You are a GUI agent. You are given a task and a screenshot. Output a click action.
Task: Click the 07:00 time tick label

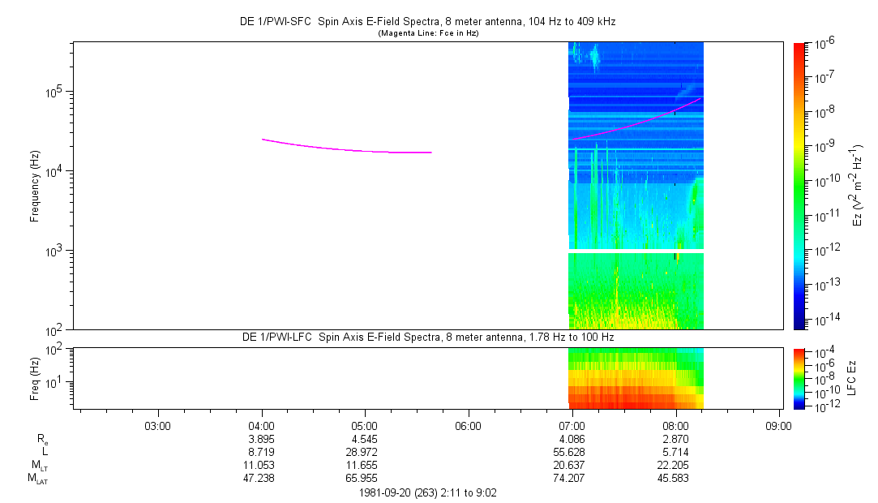click(572, 424)
